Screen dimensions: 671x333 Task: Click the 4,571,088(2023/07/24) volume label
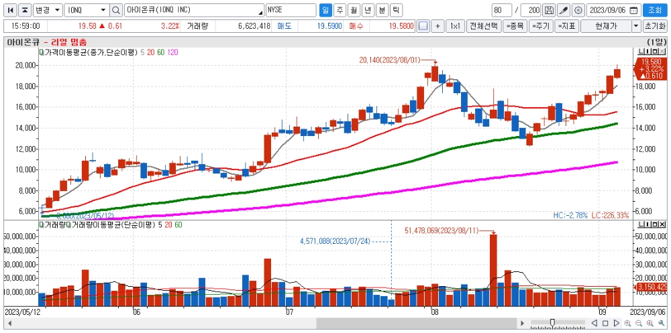point(335,241)
